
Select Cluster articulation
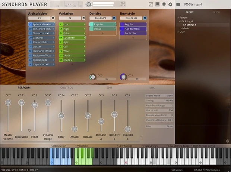42,47
